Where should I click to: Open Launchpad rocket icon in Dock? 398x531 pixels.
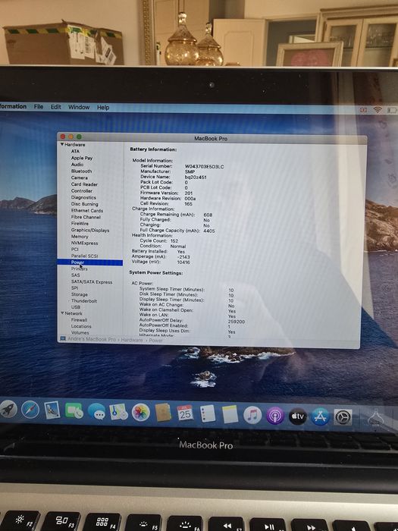pos(8,410)
